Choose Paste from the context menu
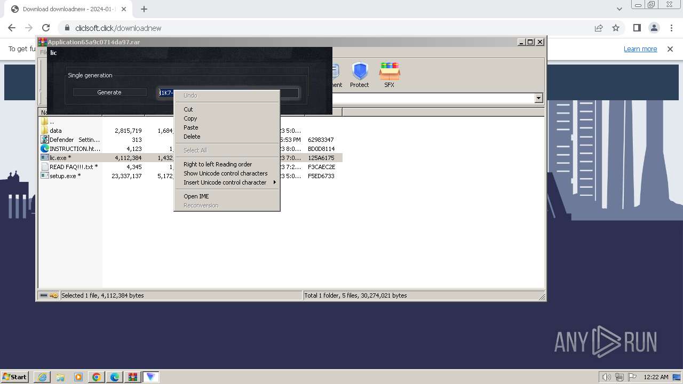 [x=227, y=127]
